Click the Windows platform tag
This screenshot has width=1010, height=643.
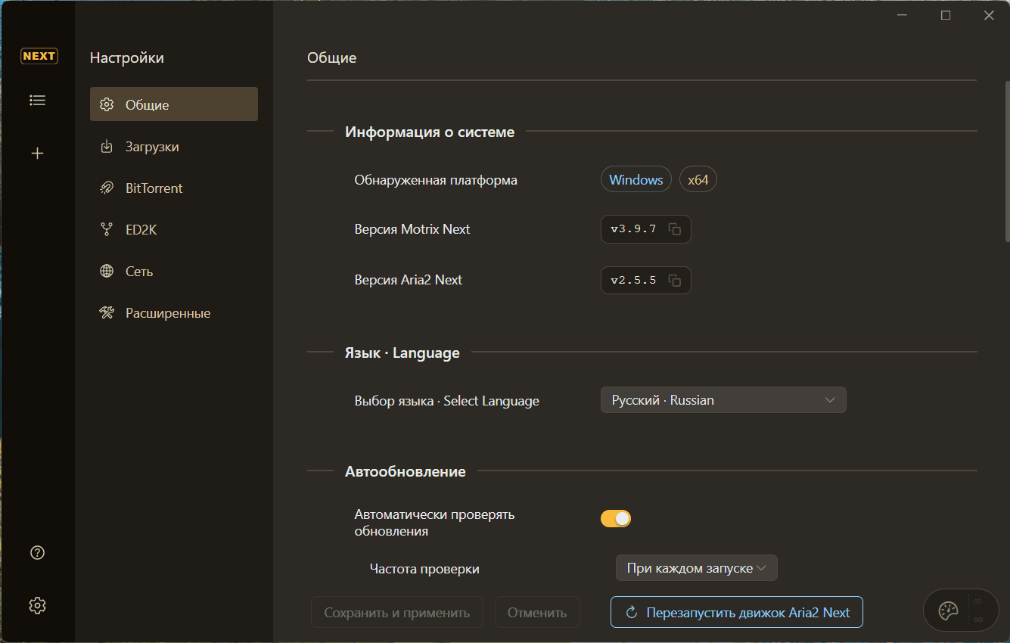(x=636, y=180)
